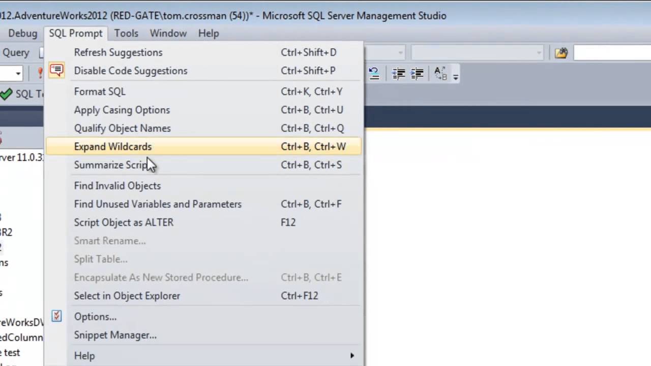Screen dimensions: 651x366
Task: Select Expand Wildcards menu entry
Action: click(x=113, y=146)
